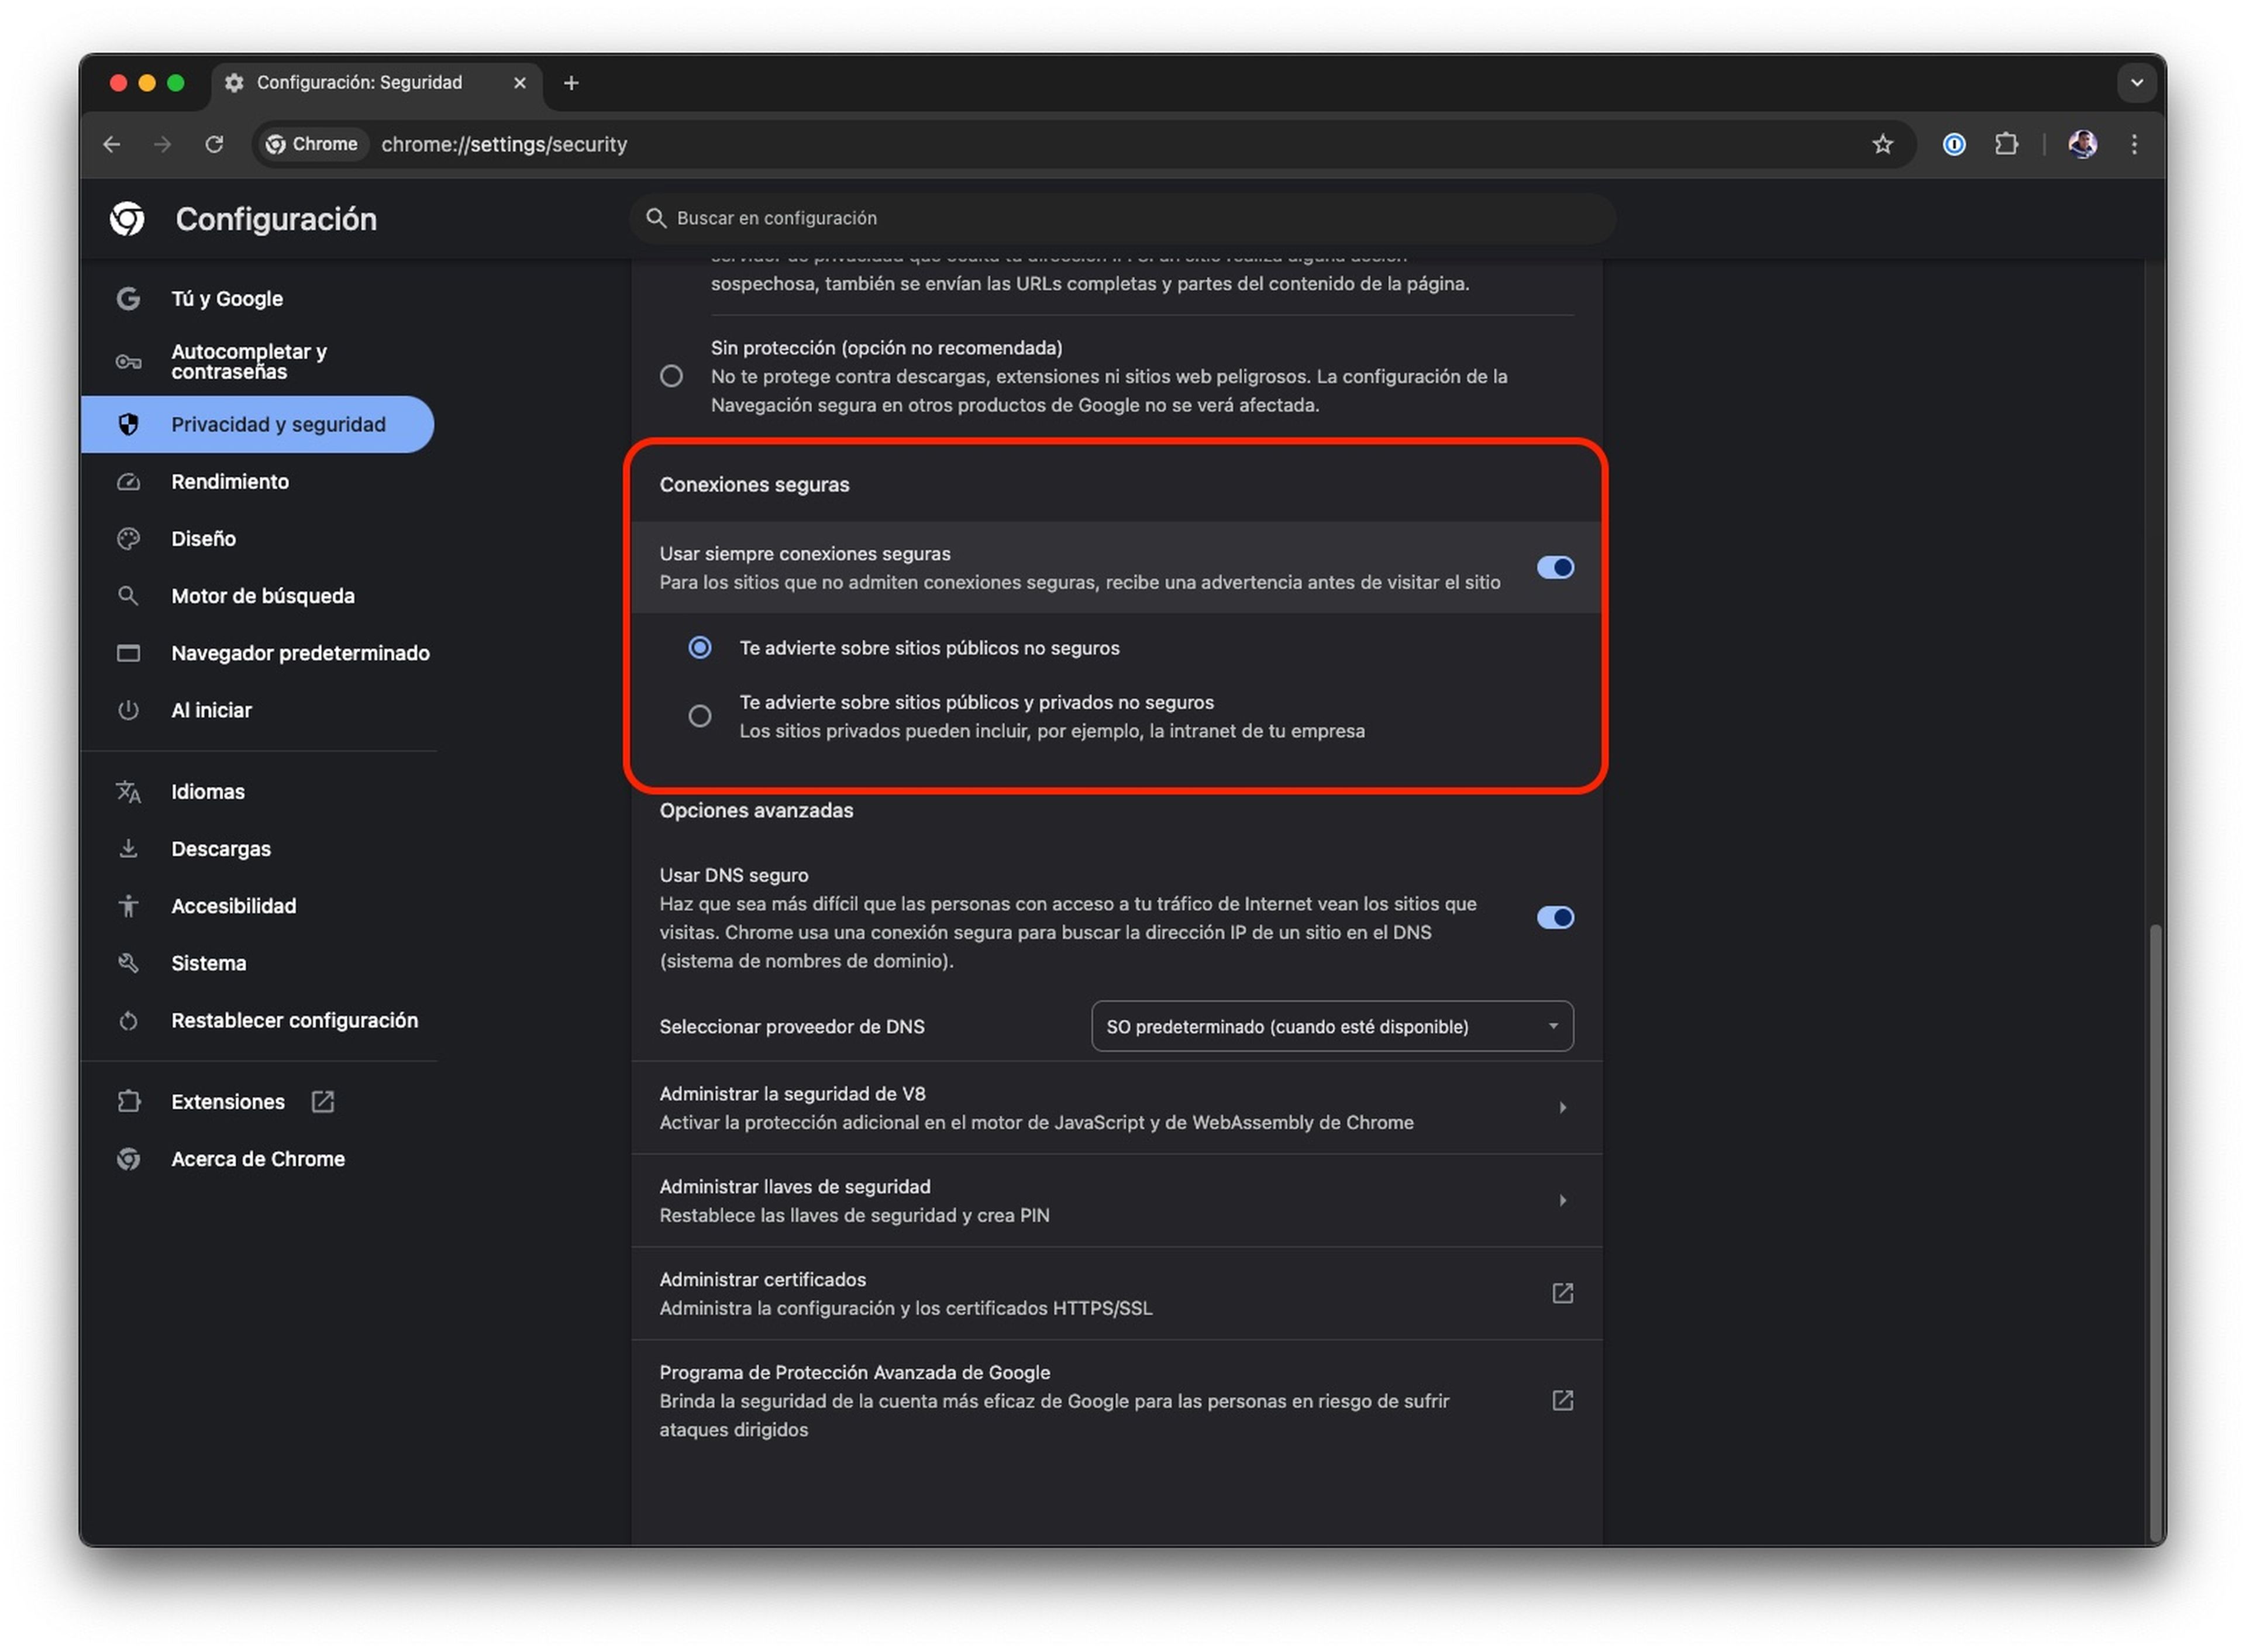2246x1652 pixels.
Task: Toggle Usar siempre conexiones seguras switch
Action: click(1554, 567)
